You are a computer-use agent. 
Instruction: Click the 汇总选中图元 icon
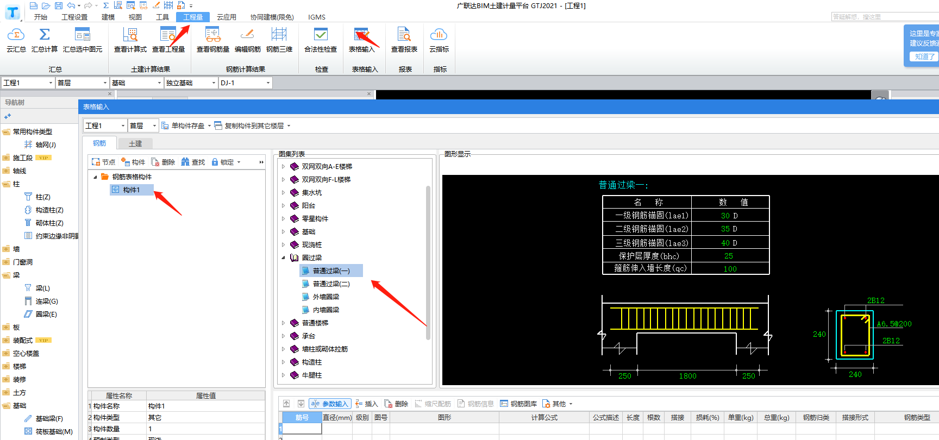pyautogui.click(x=83, y=35)
